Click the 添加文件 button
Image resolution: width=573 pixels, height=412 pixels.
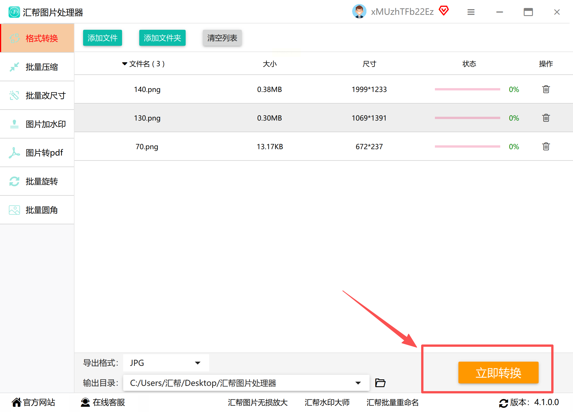coord(102,38)
